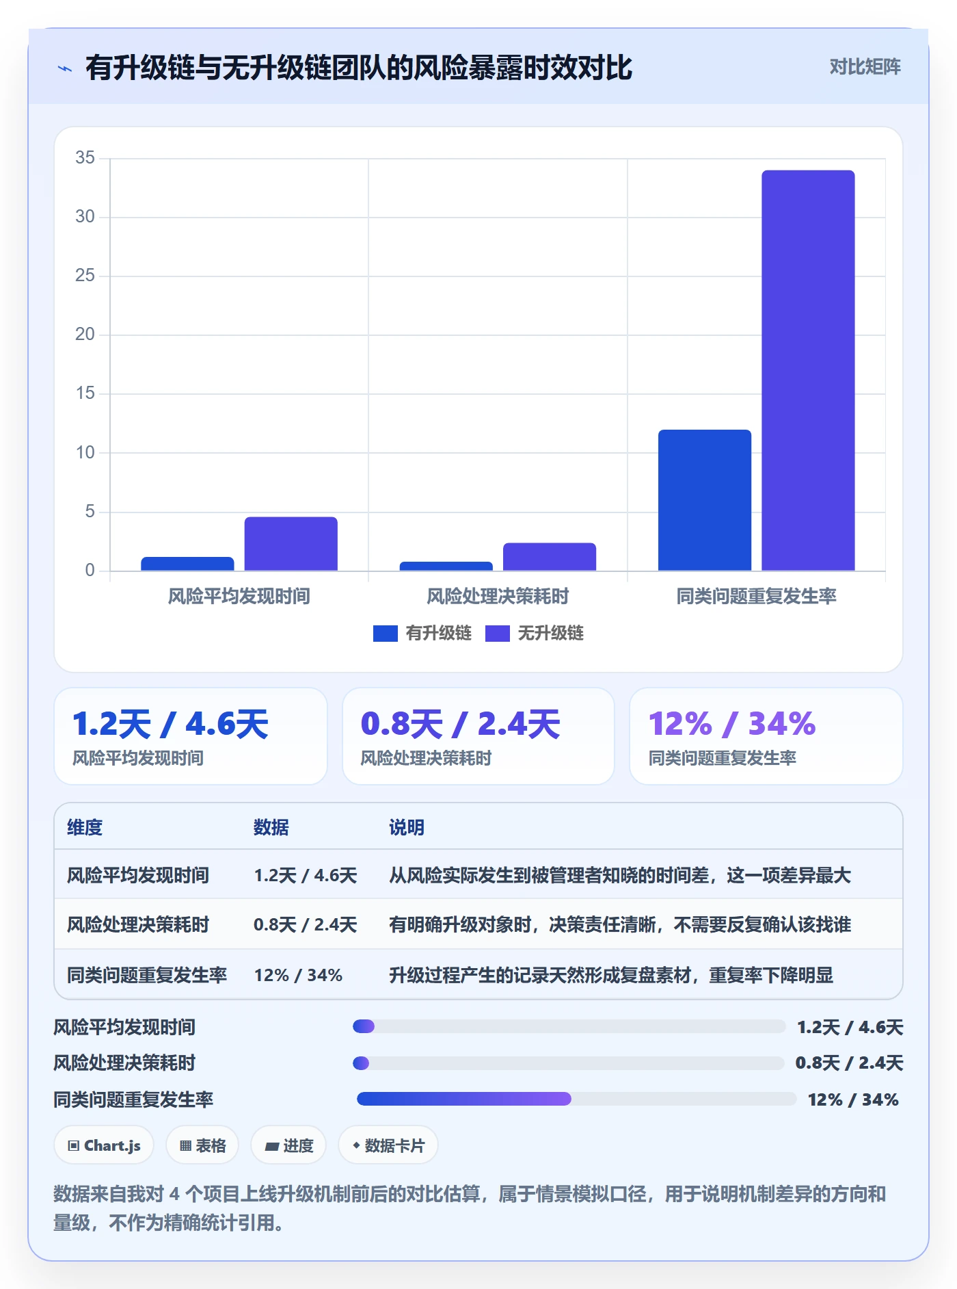Click the description starting 有明确升级对象时

point(620,925)
